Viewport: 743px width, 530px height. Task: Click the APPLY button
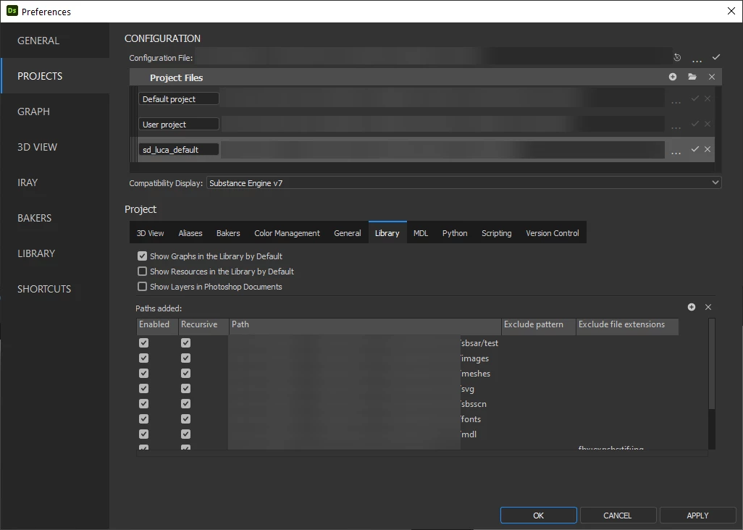click(x=697, y=516)
